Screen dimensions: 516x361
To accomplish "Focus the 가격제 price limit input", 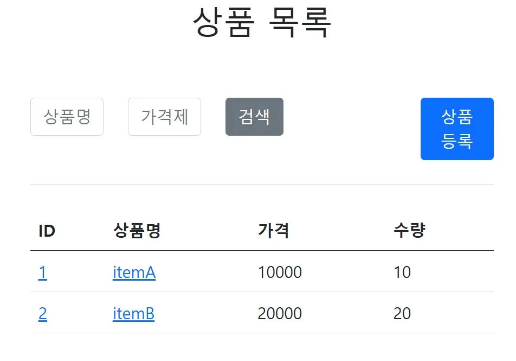I will coord(164,117).
